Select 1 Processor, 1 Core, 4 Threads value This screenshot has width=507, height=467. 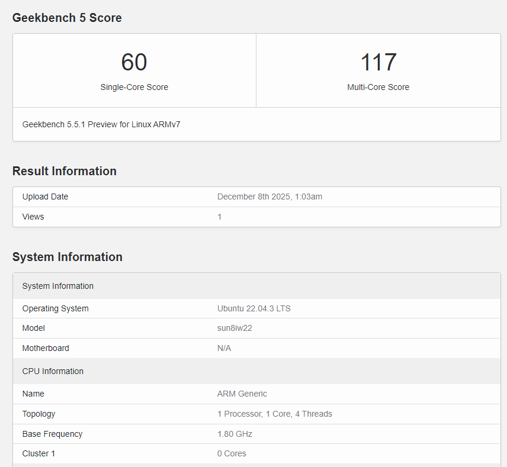click(275, 414)
